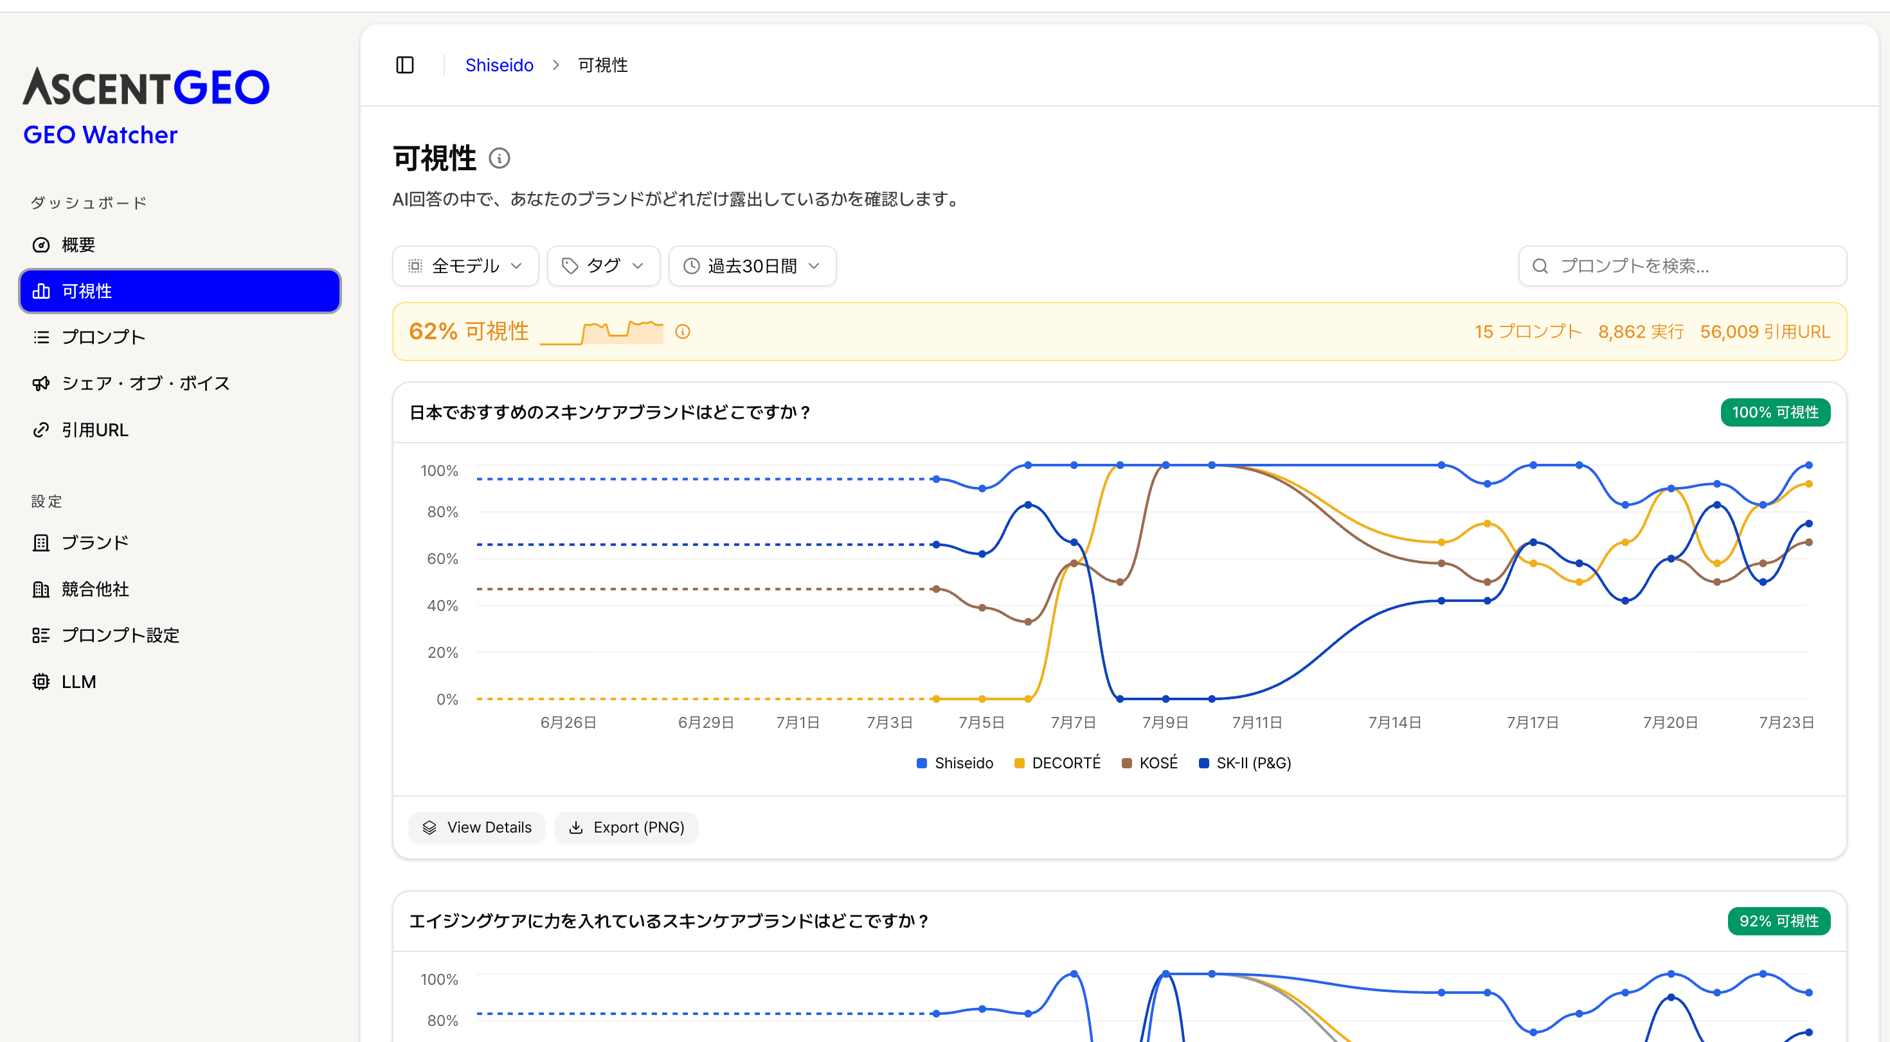Go to 概要 in the sidebar

pos(180,245)
